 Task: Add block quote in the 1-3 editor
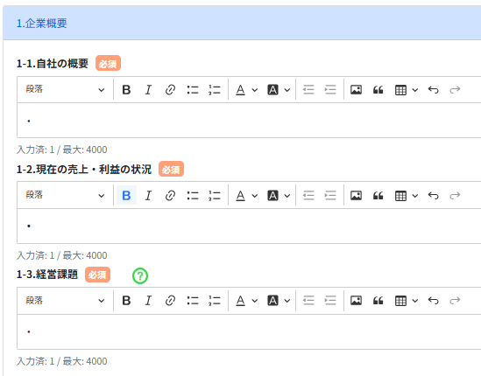[x=378, y=301]
